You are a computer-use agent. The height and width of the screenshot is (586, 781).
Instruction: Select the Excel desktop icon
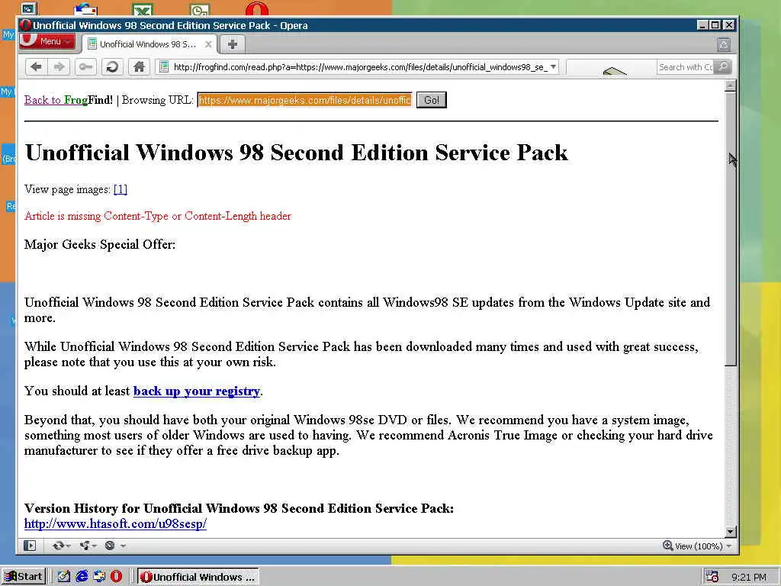[x=143, y=9]
